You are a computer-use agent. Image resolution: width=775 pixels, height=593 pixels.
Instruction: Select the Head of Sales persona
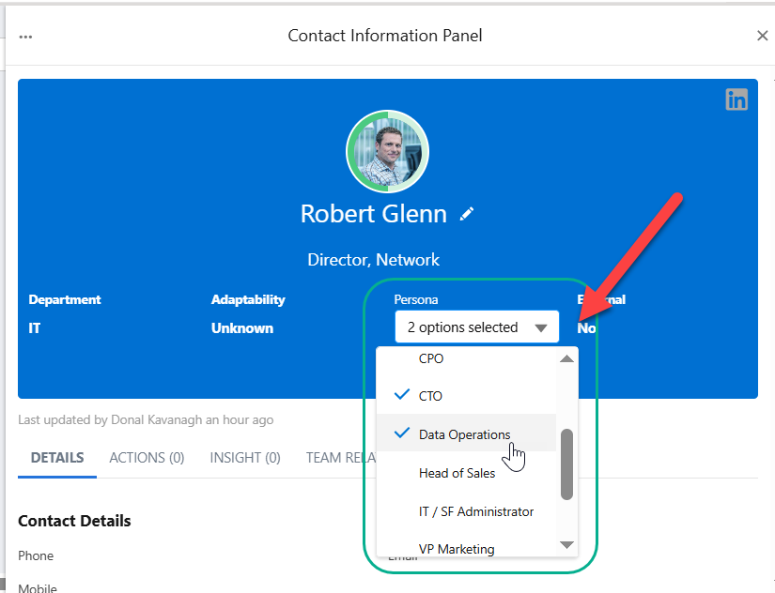(457, 473)
